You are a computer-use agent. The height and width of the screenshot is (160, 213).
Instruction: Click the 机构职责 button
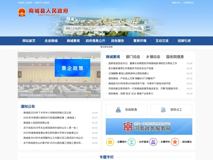point(127,110)
